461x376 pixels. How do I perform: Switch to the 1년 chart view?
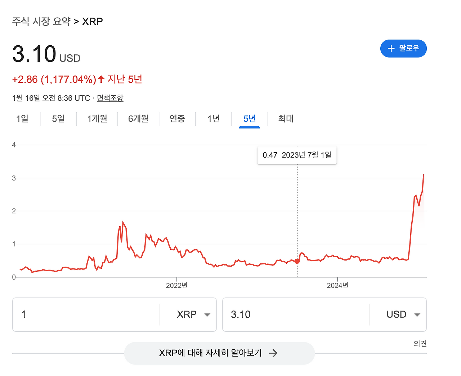tap(213, 119)
